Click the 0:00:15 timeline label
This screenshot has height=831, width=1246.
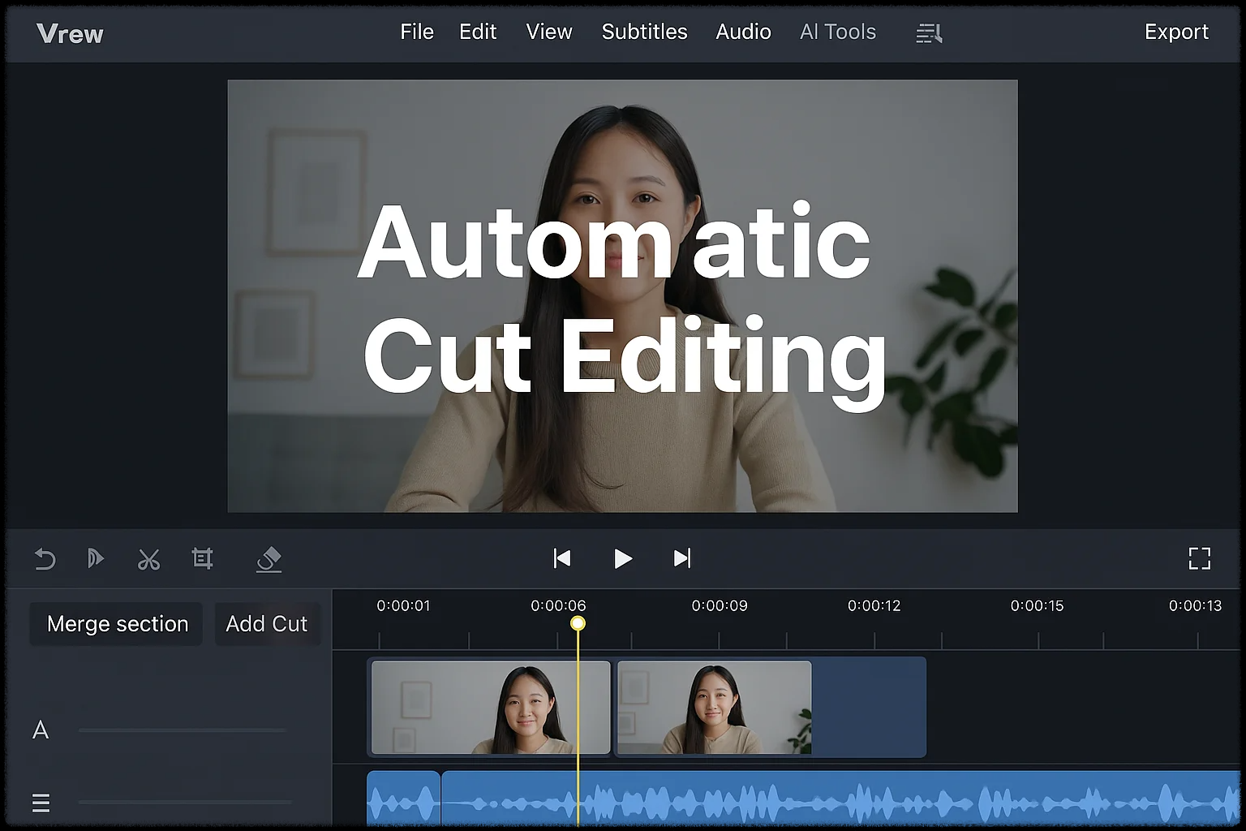tap(1037, 606)
